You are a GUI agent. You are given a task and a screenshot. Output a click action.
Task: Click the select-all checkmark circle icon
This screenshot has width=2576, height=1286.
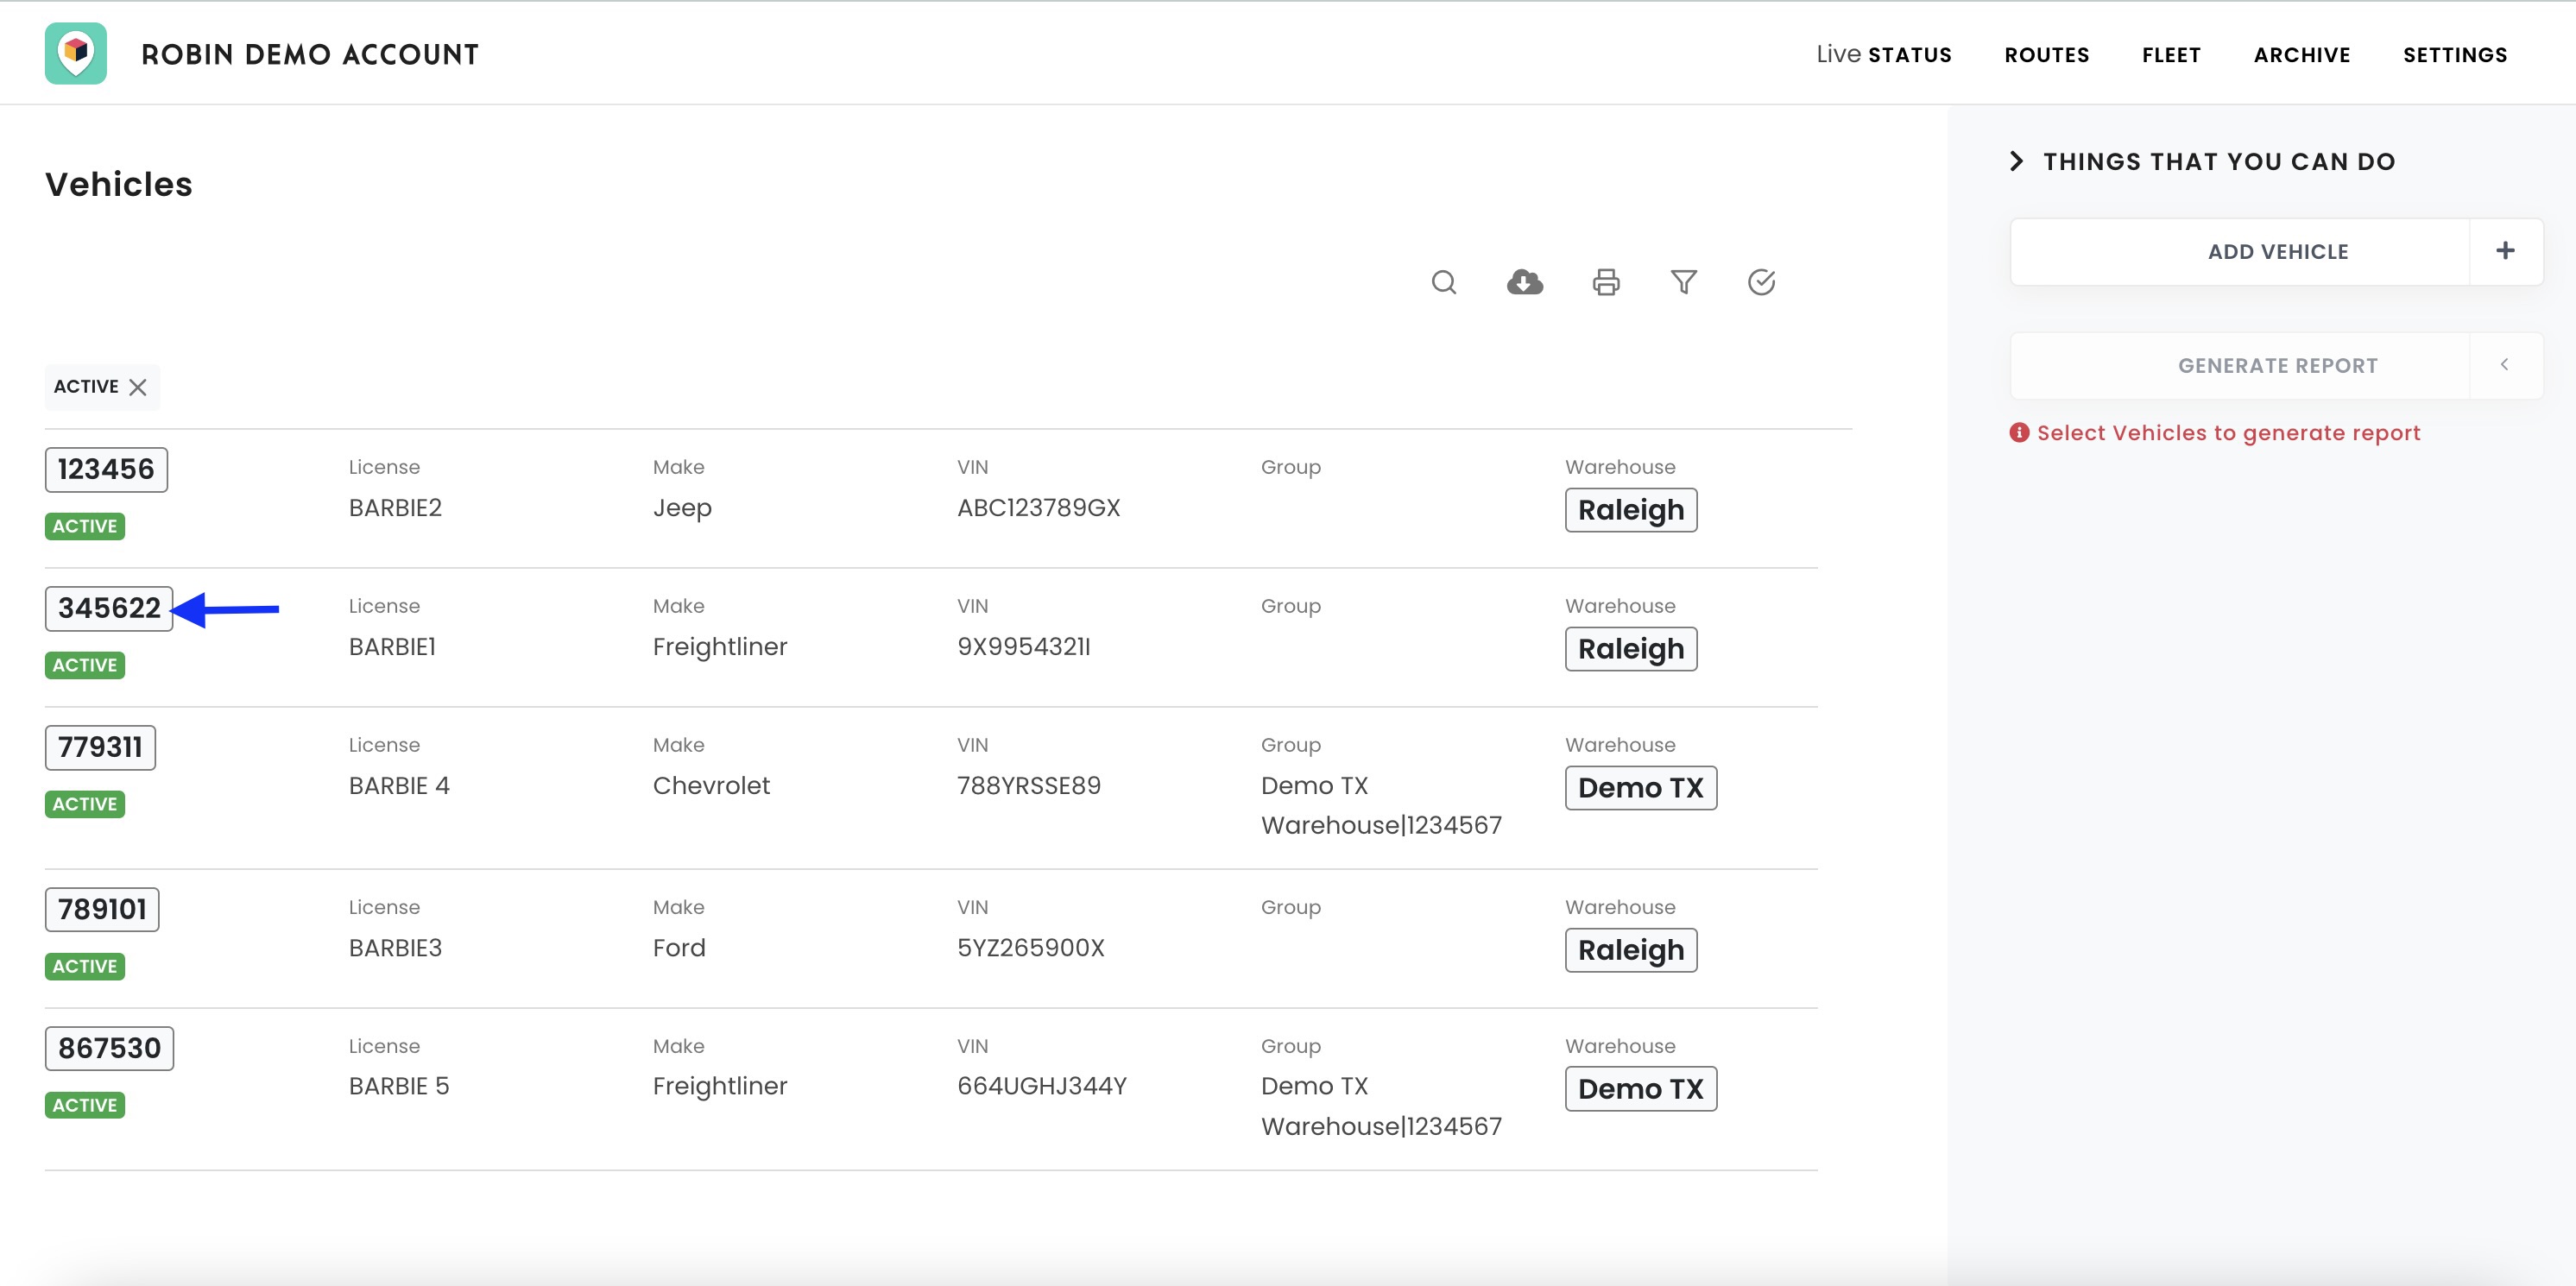click(x=1761, y=282)
